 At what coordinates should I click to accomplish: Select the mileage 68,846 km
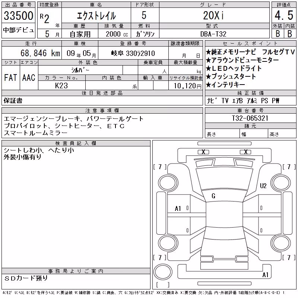(x=40, y=53)
